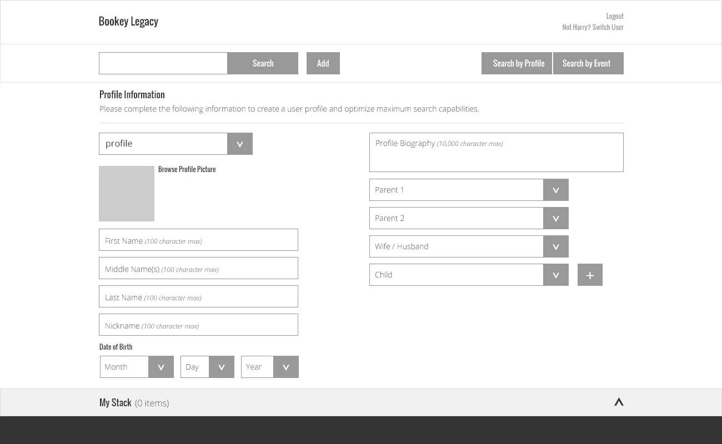722x444 pixels.
Task: Click the Search button
Action: coord(263,63)
